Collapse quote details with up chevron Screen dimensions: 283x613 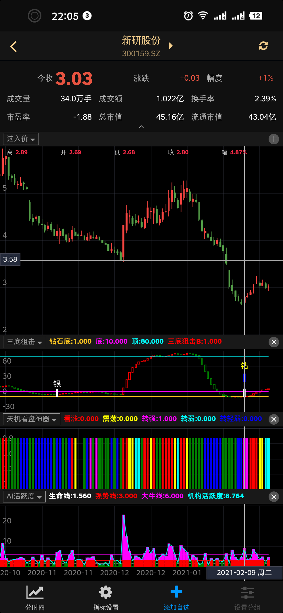[141, 127]
